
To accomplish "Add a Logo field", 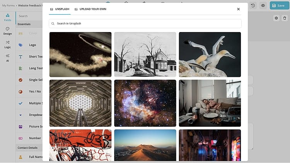I will (x=29, y=45).
